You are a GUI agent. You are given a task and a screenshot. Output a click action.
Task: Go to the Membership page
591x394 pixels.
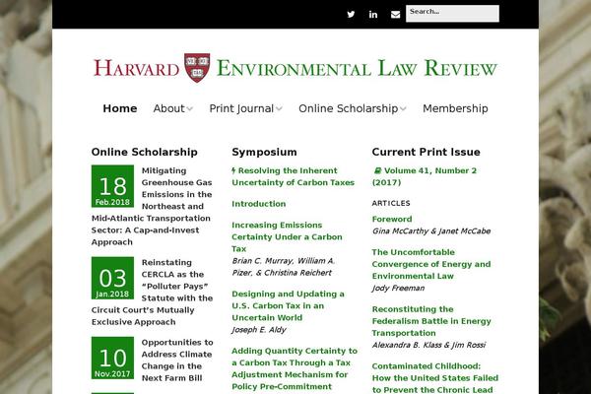pyautogui.click(x=455, y=108)
